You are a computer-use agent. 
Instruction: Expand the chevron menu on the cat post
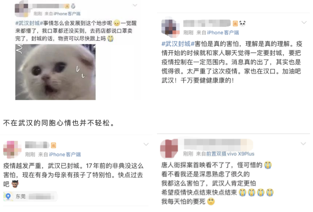[x=135, y=5]
